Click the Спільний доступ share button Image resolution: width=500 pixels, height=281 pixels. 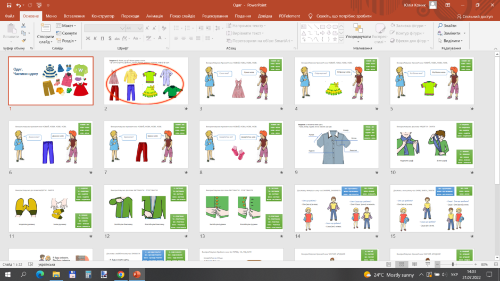pos(474,16)
